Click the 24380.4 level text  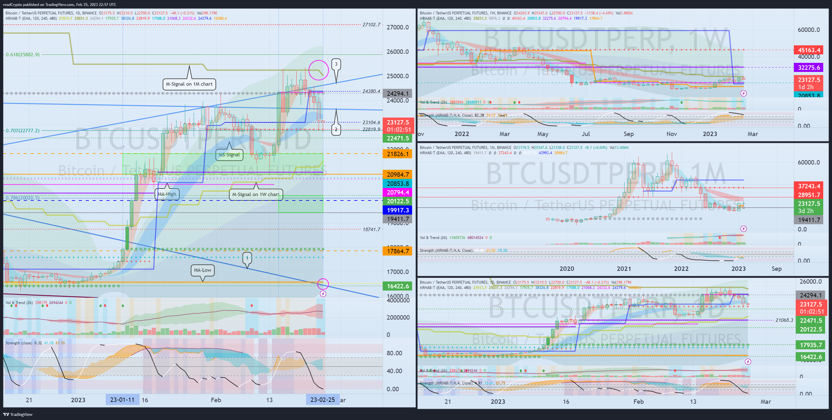(371, 91)
